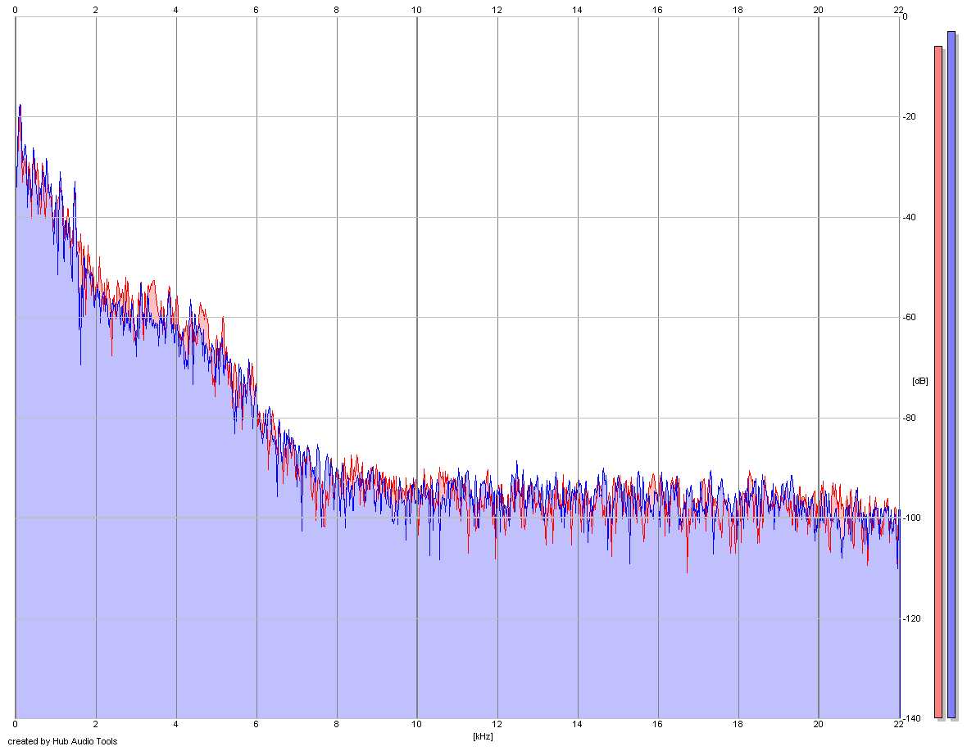Image resolution: width=967 pixels, height=751 pixels.
Task: Click the -100 dB scale label
Action: (911, 518)
